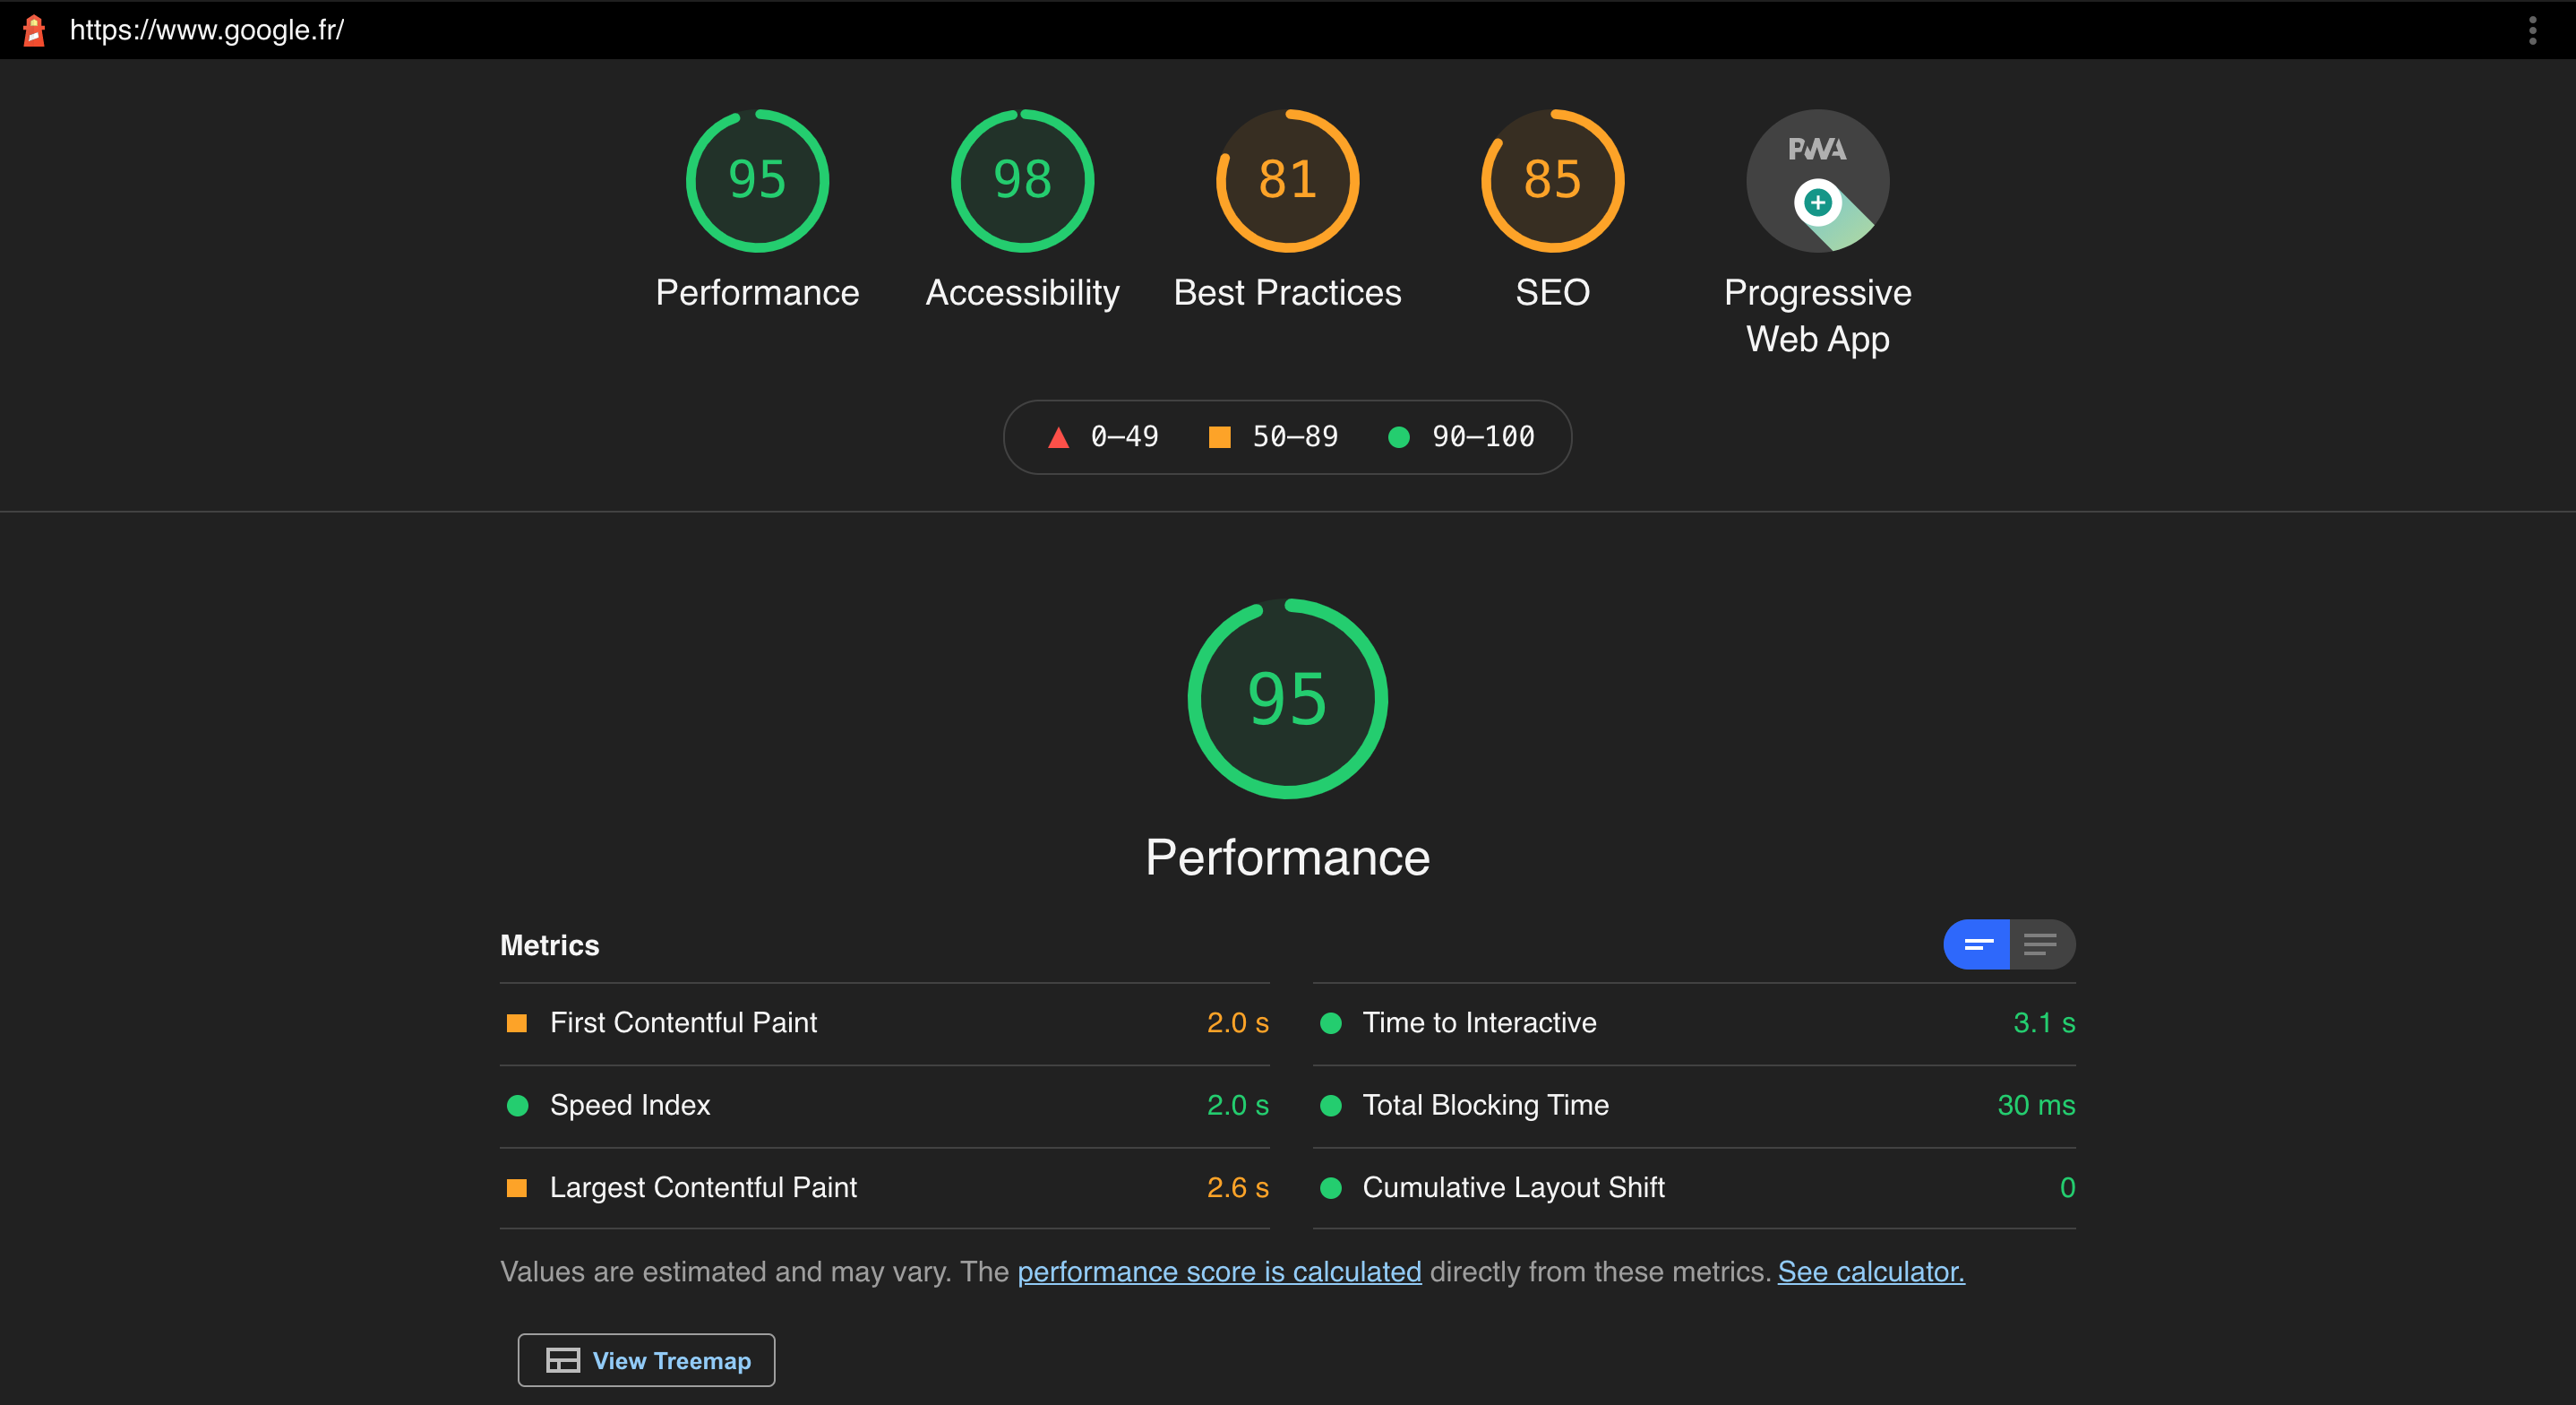Viewport: 2576px width, 1405px height.
Task: Click the green circle 90–100 legend icon
Action: point(1399,437)
